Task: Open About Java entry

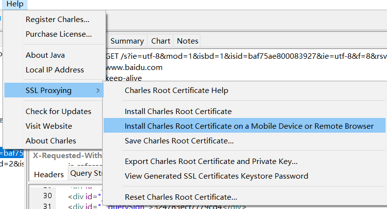Action: (54, 55)
